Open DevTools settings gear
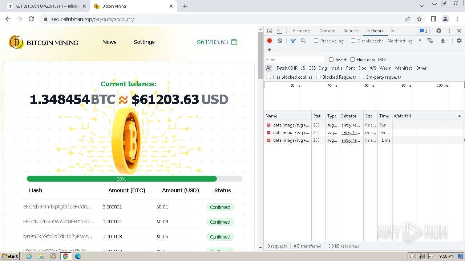The height and width of the screenshot is (261, 465). pos(439,31)
